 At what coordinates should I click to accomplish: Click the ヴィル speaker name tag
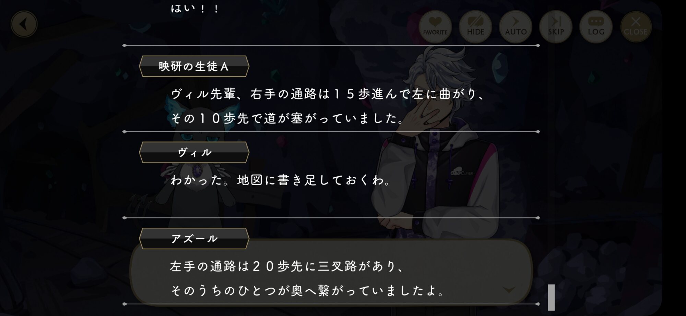[x=194, y=152]
